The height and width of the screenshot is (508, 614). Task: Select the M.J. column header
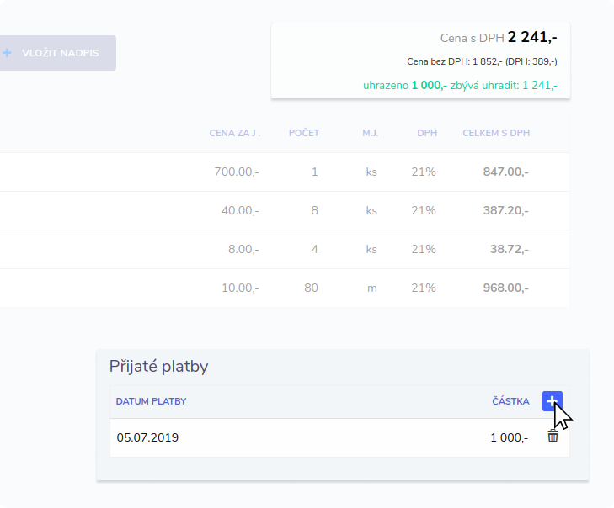(x=371, y=133)
